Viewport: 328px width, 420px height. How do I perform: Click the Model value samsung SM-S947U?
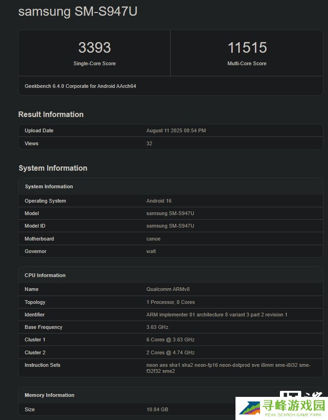tap(170, 214)
